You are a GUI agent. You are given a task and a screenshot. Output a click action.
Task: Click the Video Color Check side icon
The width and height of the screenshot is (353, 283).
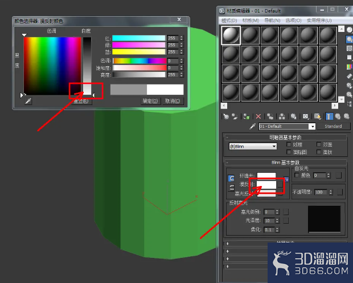(349, 67)
